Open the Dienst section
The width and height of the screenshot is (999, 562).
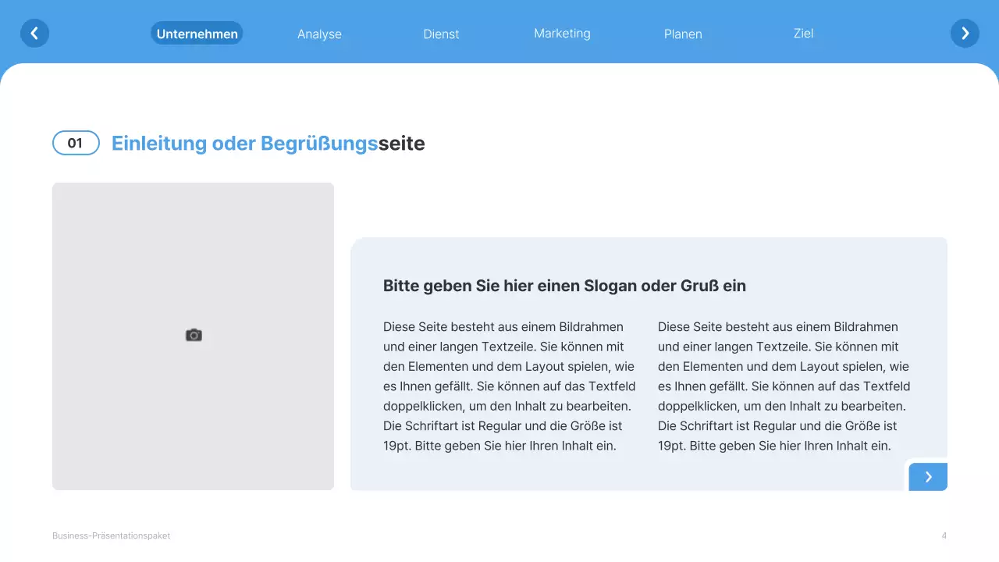pos(441,34)
